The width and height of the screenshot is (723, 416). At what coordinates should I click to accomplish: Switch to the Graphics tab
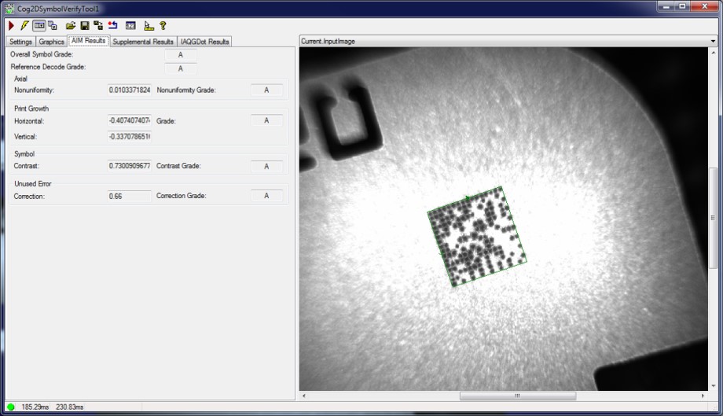[x=51, y=42]
